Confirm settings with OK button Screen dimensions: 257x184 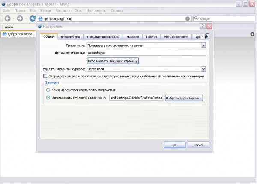coord(175,145)
